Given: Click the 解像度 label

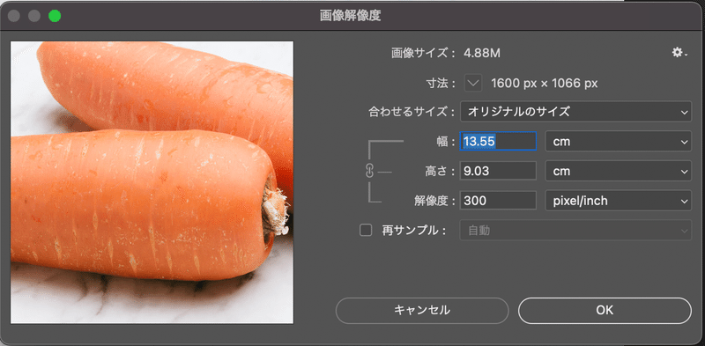Looking at the screenshot, I should (x=434, y=201).
